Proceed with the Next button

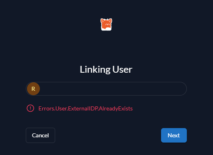pyautogui.click(x=174, y=135)
